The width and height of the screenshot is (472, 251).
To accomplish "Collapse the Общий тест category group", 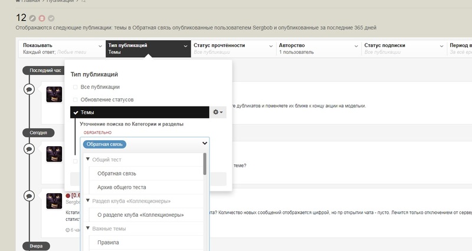I will (88, 159).
